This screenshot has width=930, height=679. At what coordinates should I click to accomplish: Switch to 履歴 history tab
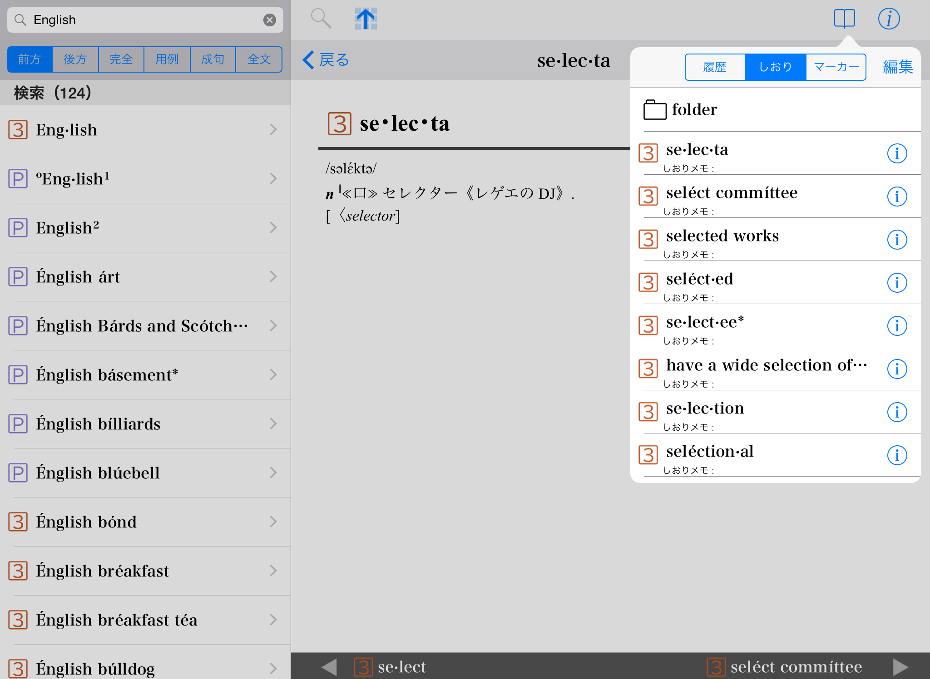click(715, 67)
